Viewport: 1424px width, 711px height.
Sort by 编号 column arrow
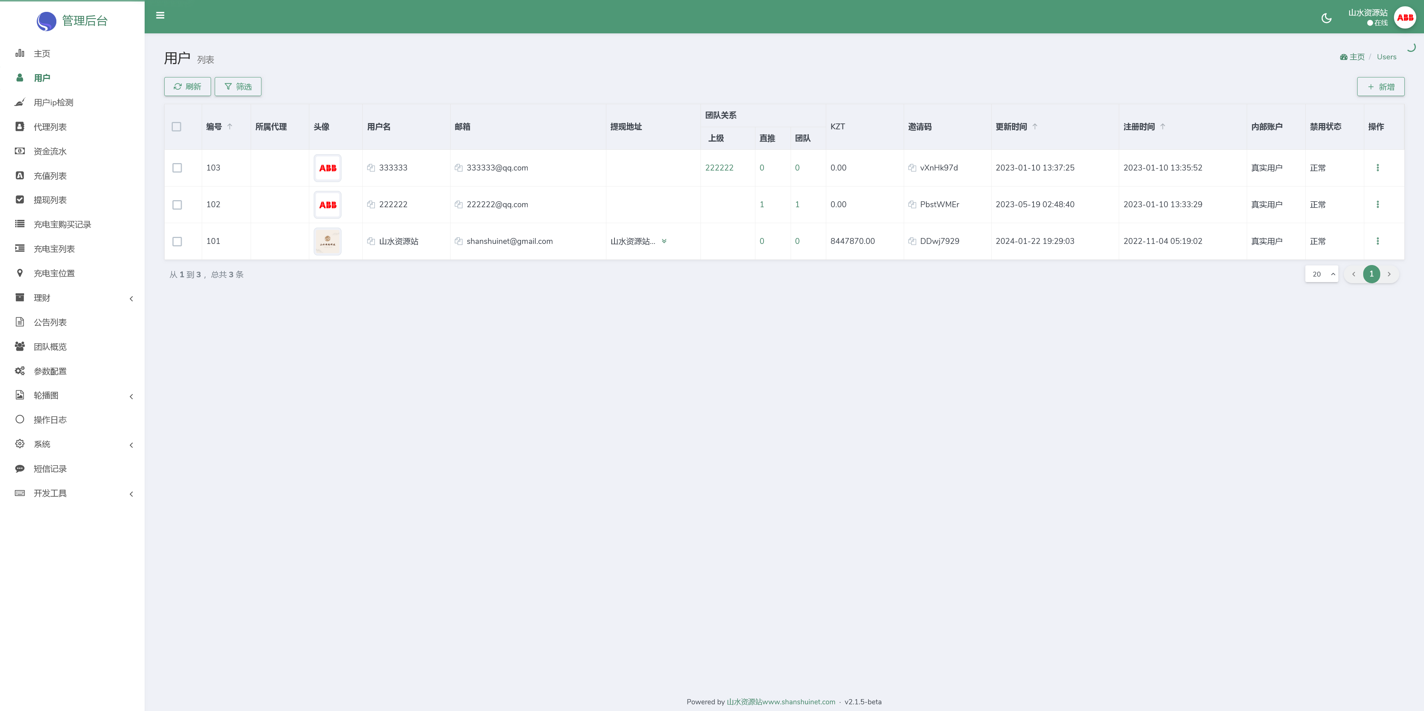click(230, 126)
